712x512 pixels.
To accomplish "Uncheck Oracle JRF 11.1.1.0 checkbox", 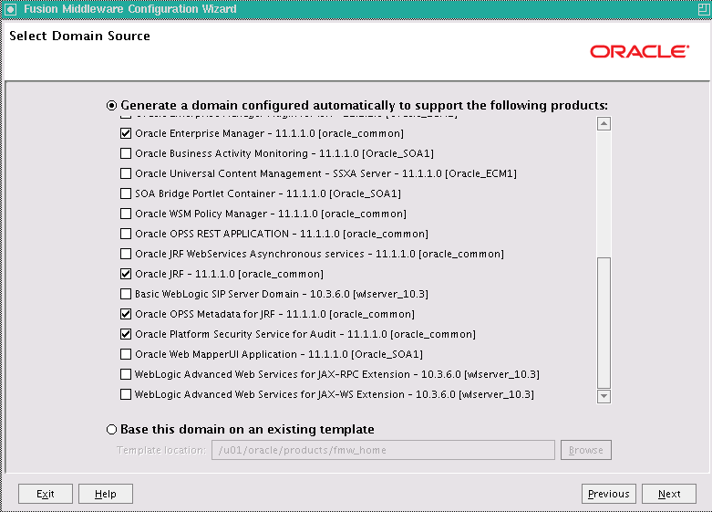I will pyautogui.click(x=126, y=274).
